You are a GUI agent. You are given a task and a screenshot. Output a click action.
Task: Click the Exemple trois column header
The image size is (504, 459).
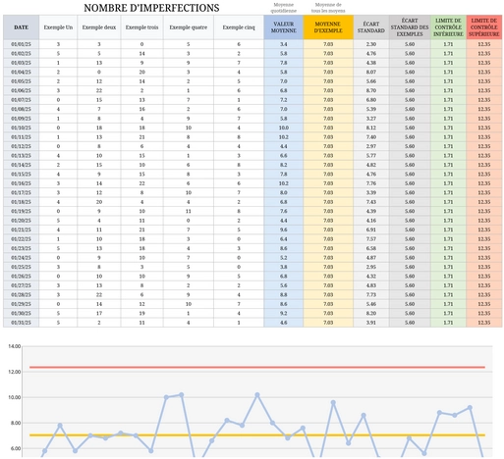click(x=141, y=27)
